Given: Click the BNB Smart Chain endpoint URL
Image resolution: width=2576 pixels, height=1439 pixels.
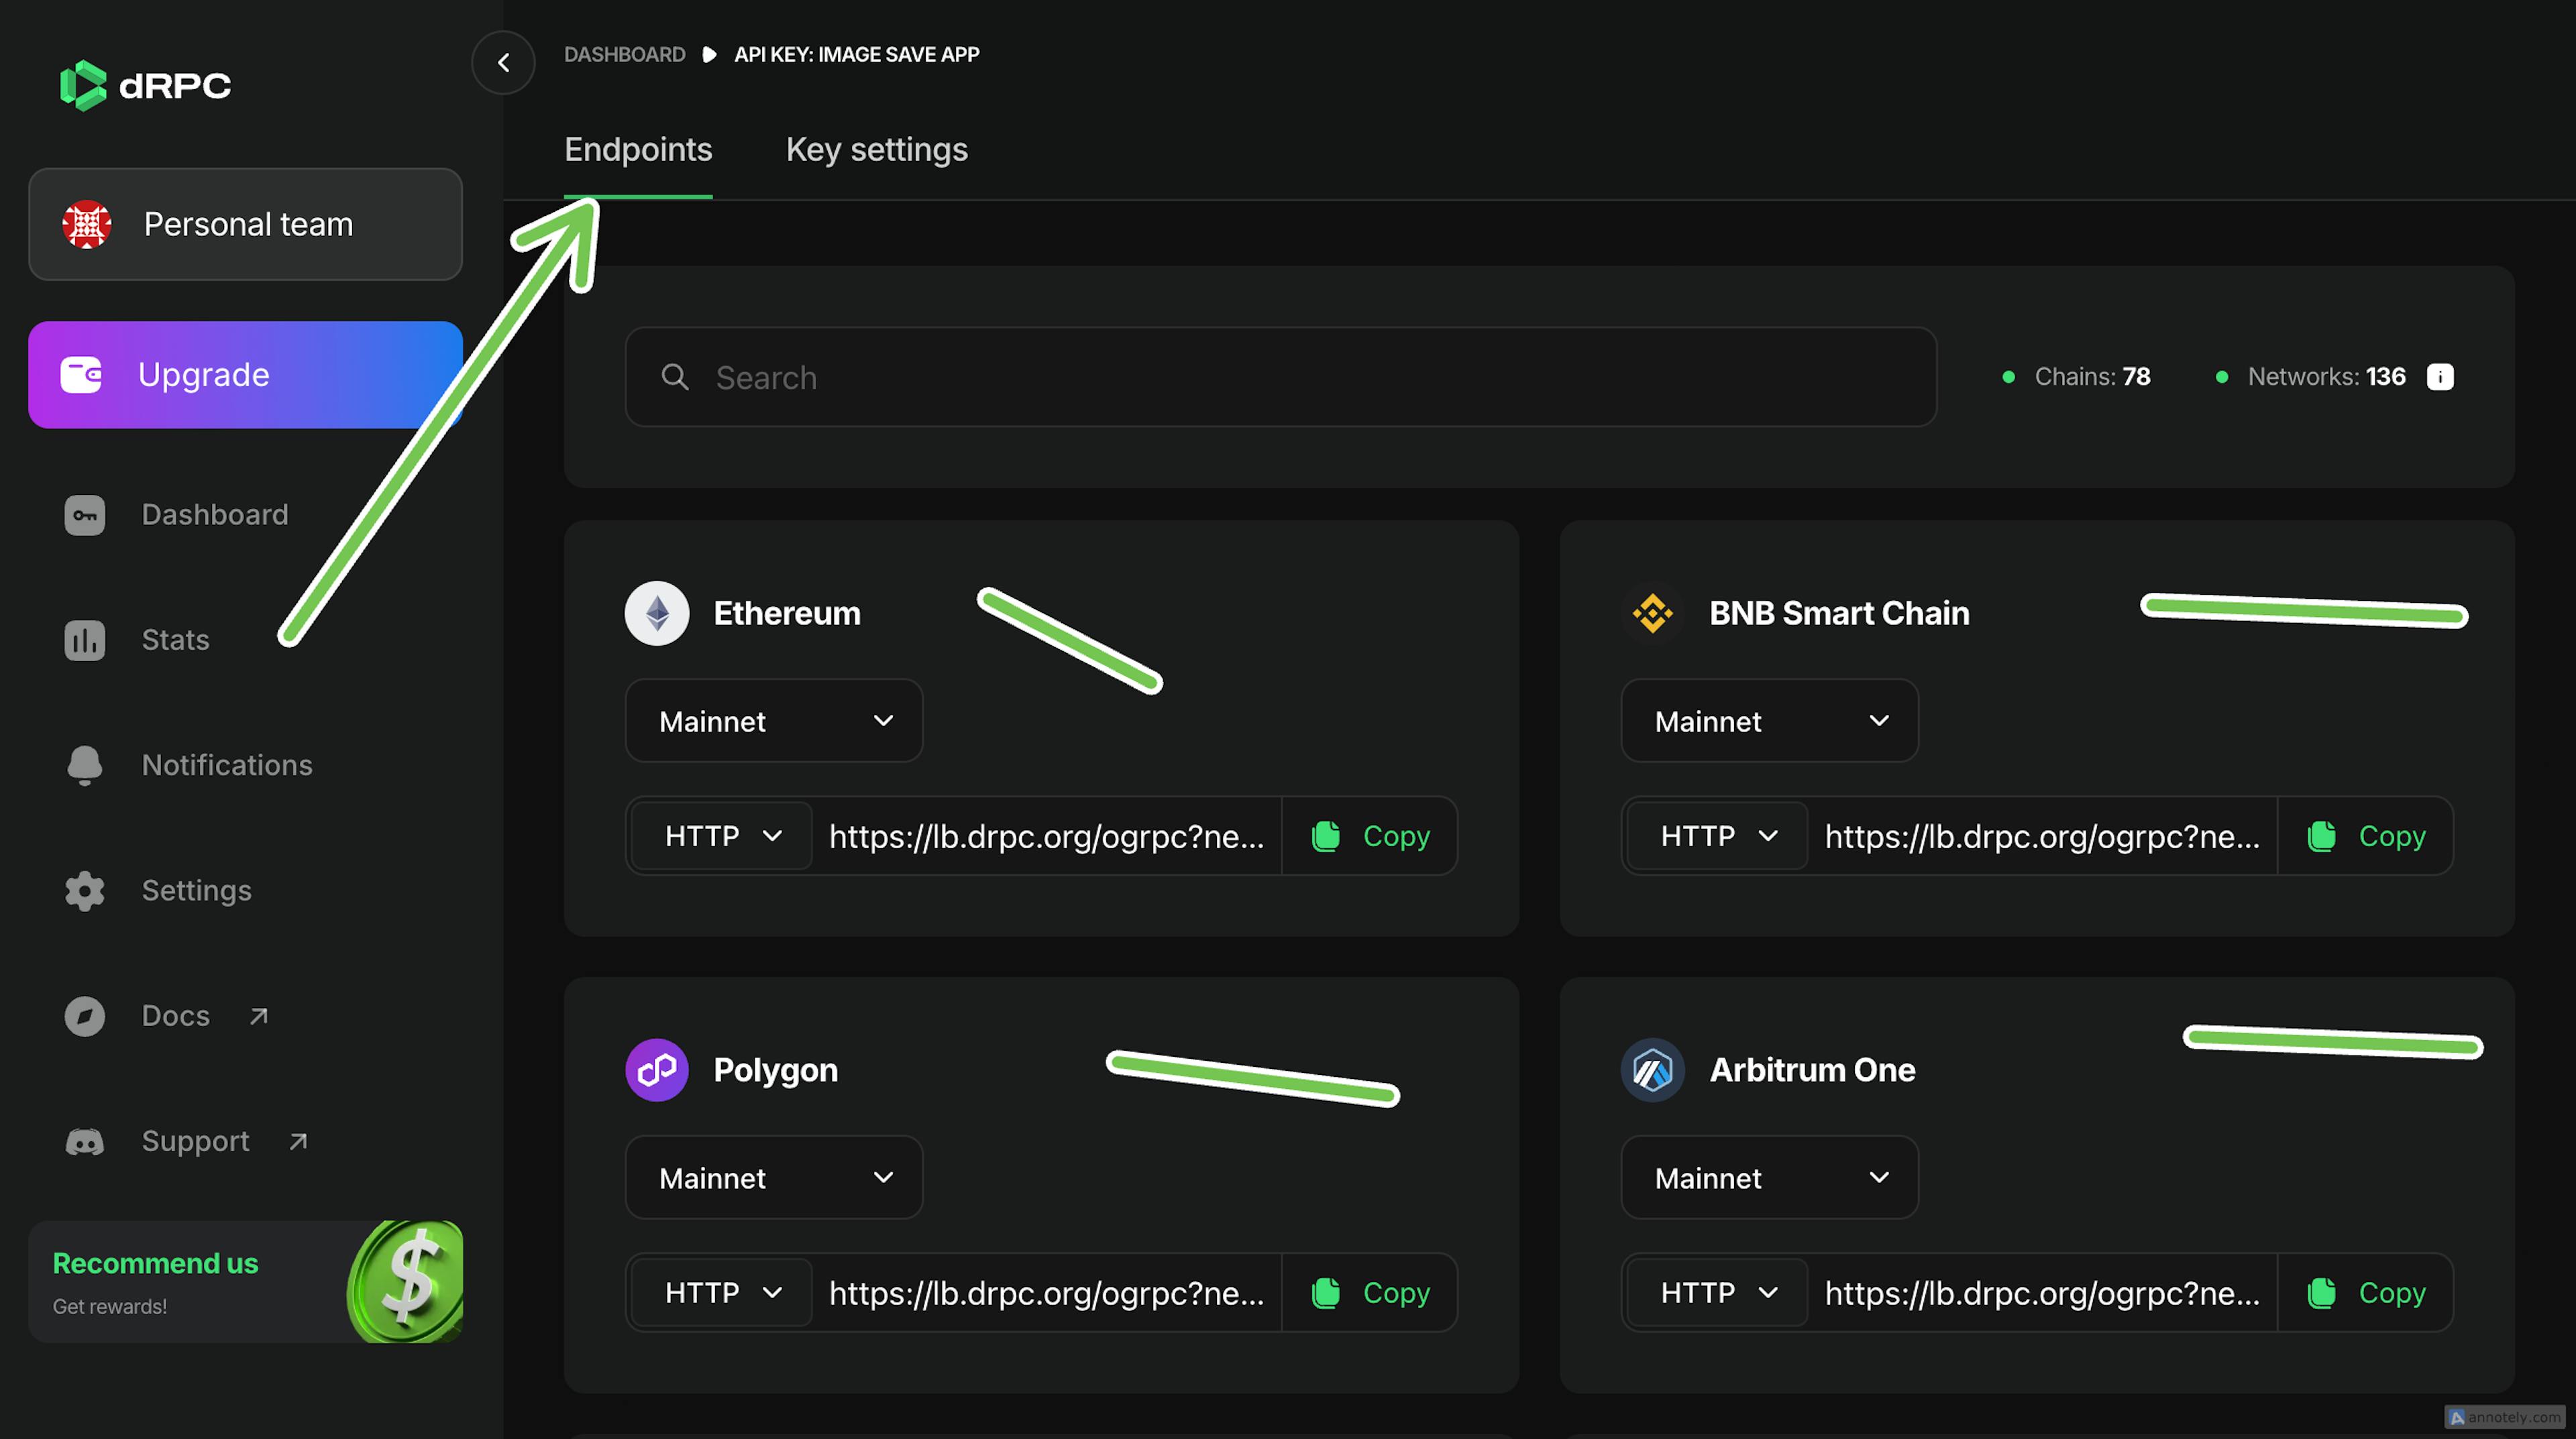Looking at the screenshot, I should pos(2043,836).
